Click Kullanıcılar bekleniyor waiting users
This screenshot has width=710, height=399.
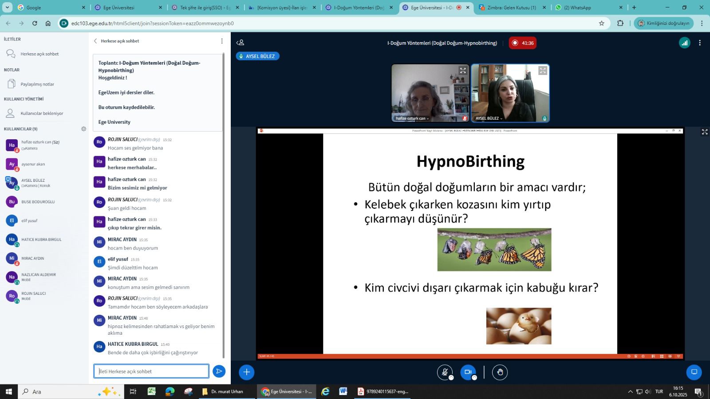click(42, 113)
